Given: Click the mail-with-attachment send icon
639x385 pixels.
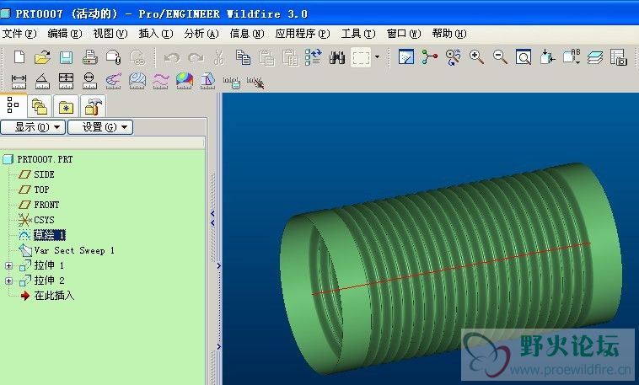Looking at the screenshot, I should pos(113,57).
